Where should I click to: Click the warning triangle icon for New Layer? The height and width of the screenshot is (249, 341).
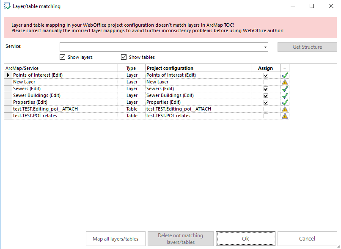[285, 82]
